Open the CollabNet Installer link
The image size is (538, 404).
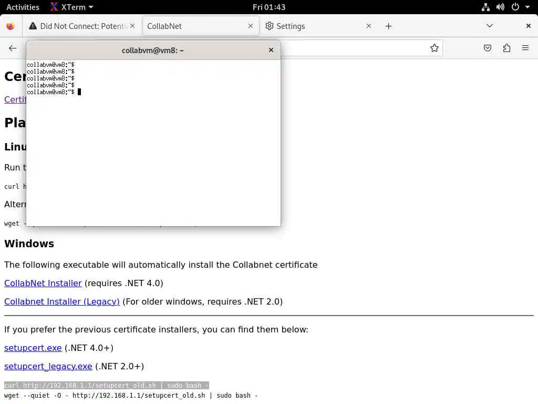pos(43,283)
